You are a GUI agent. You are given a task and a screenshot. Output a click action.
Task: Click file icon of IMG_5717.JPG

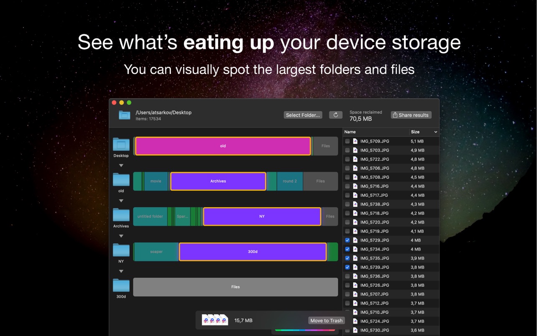click(x=355, y=195)
